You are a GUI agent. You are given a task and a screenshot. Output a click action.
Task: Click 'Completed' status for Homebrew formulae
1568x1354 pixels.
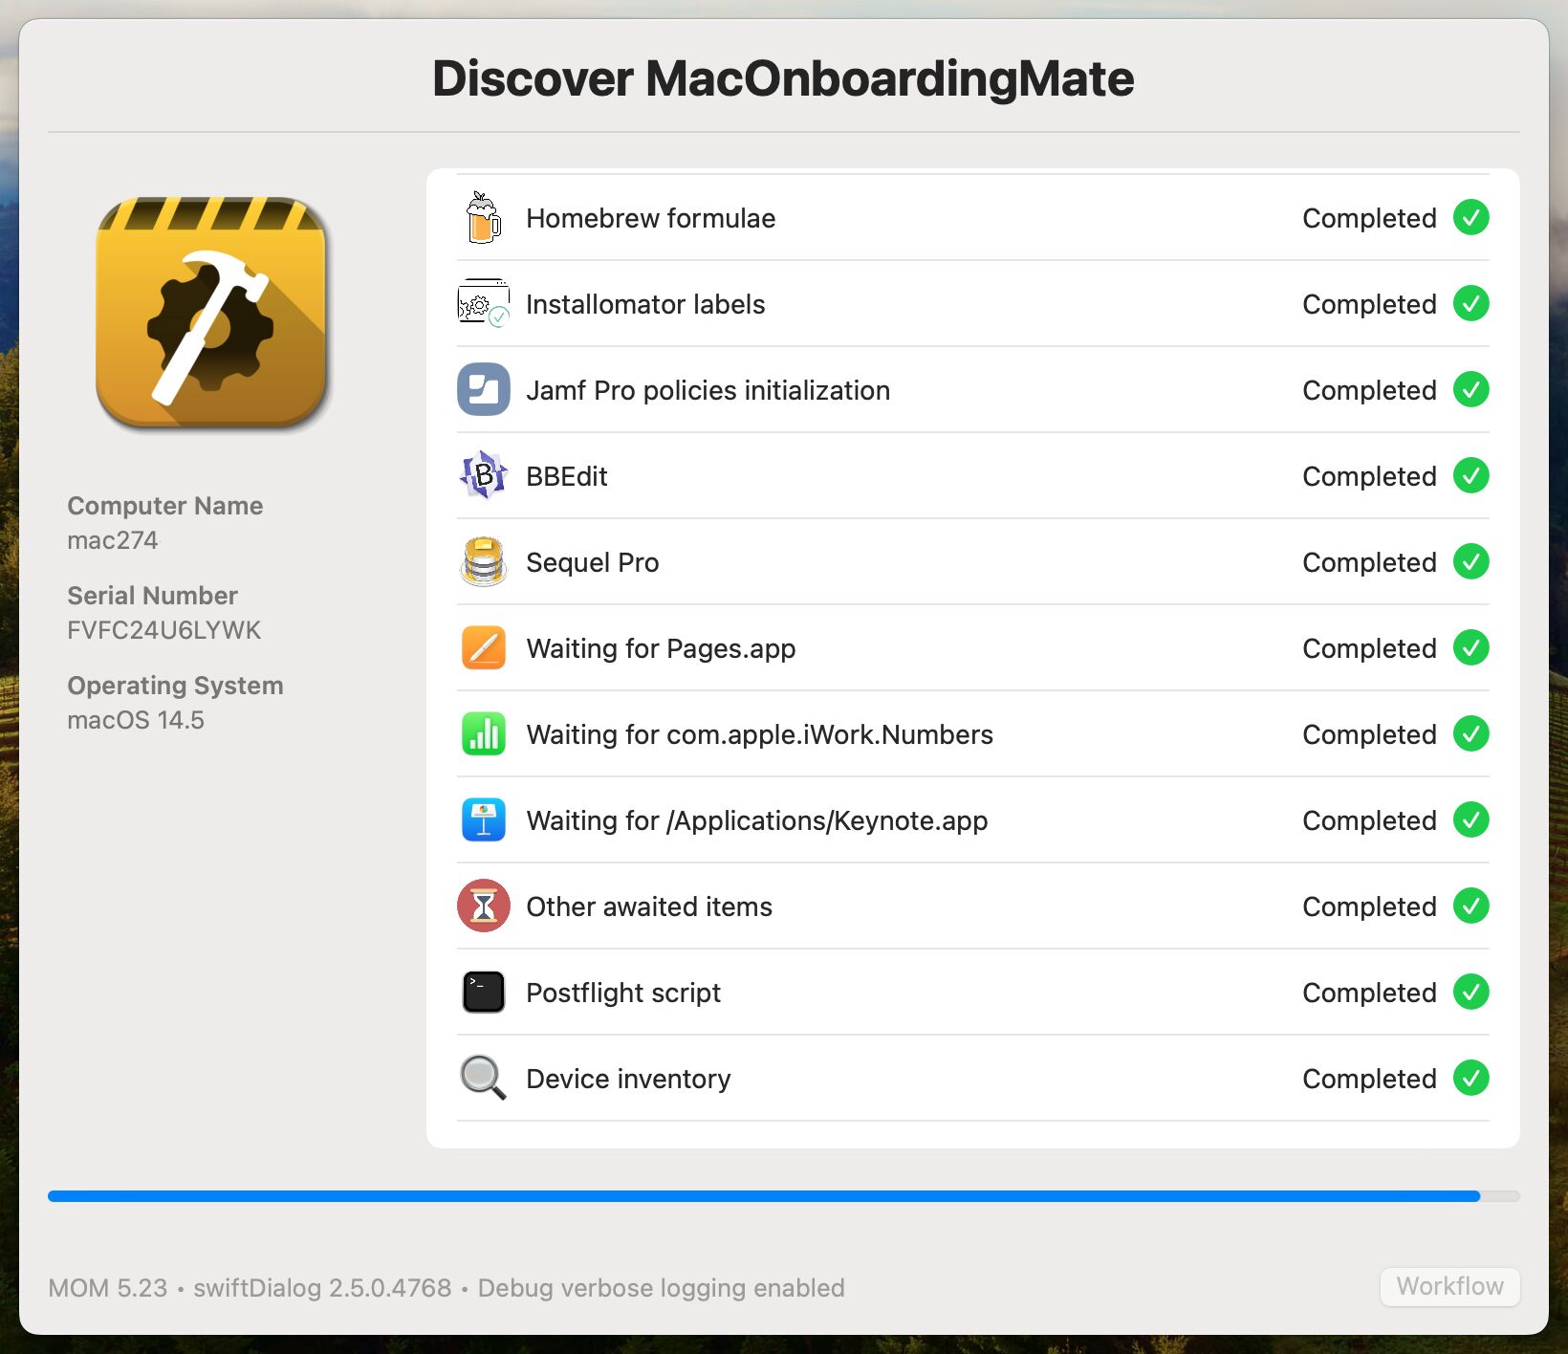click(1369, 218)
